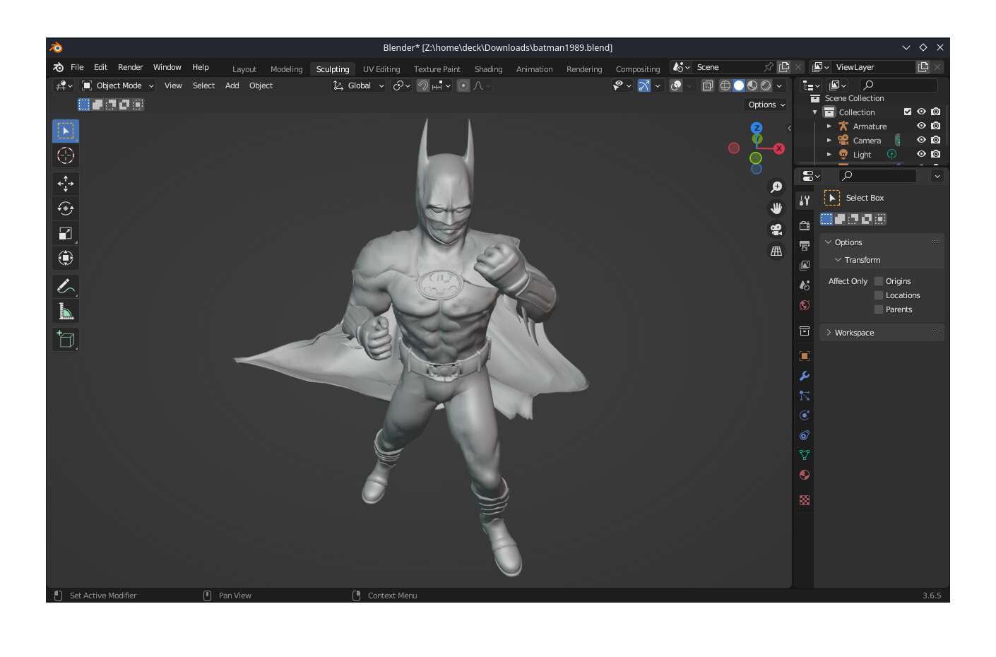The image size is (996, 657).
Task: Select the Scale tool
Action: pyautogui.click(x=66, y=233)
